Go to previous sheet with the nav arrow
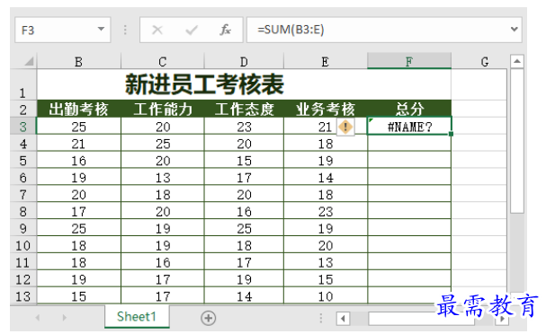Screen dimensions: 546x334 click(x=38, y=318)
